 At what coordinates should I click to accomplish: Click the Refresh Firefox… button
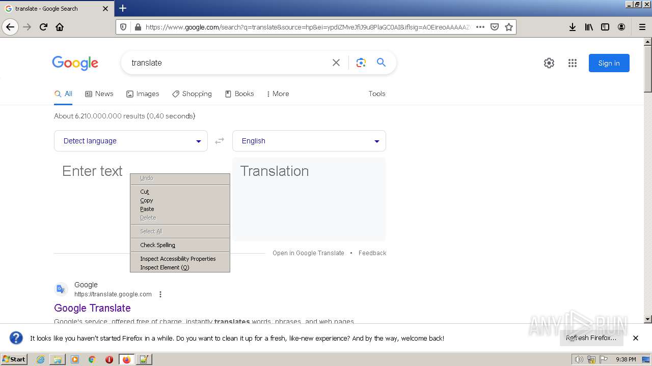(x=591, y=338)
